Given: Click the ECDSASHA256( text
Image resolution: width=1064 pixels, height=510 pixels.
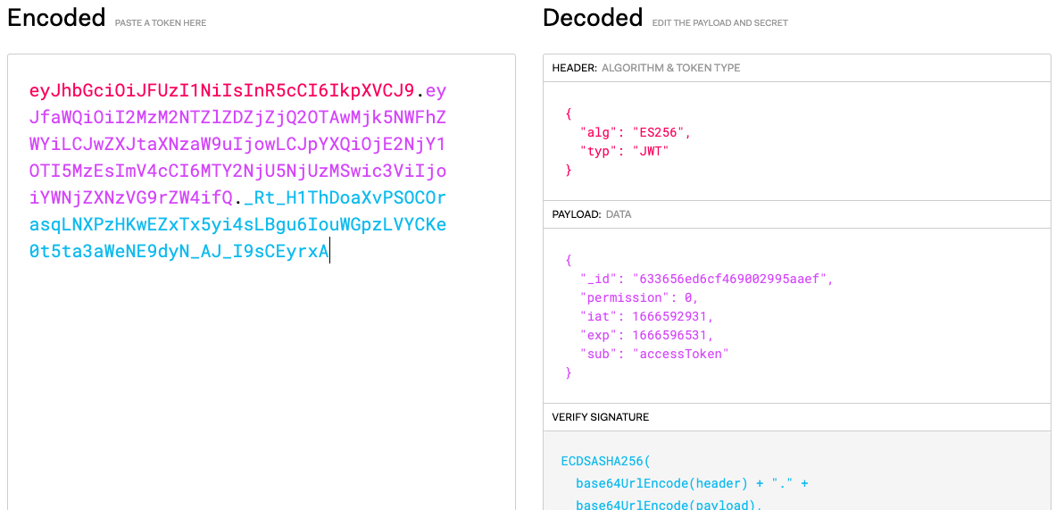Looking at the screenshot, I should (605, 461).
